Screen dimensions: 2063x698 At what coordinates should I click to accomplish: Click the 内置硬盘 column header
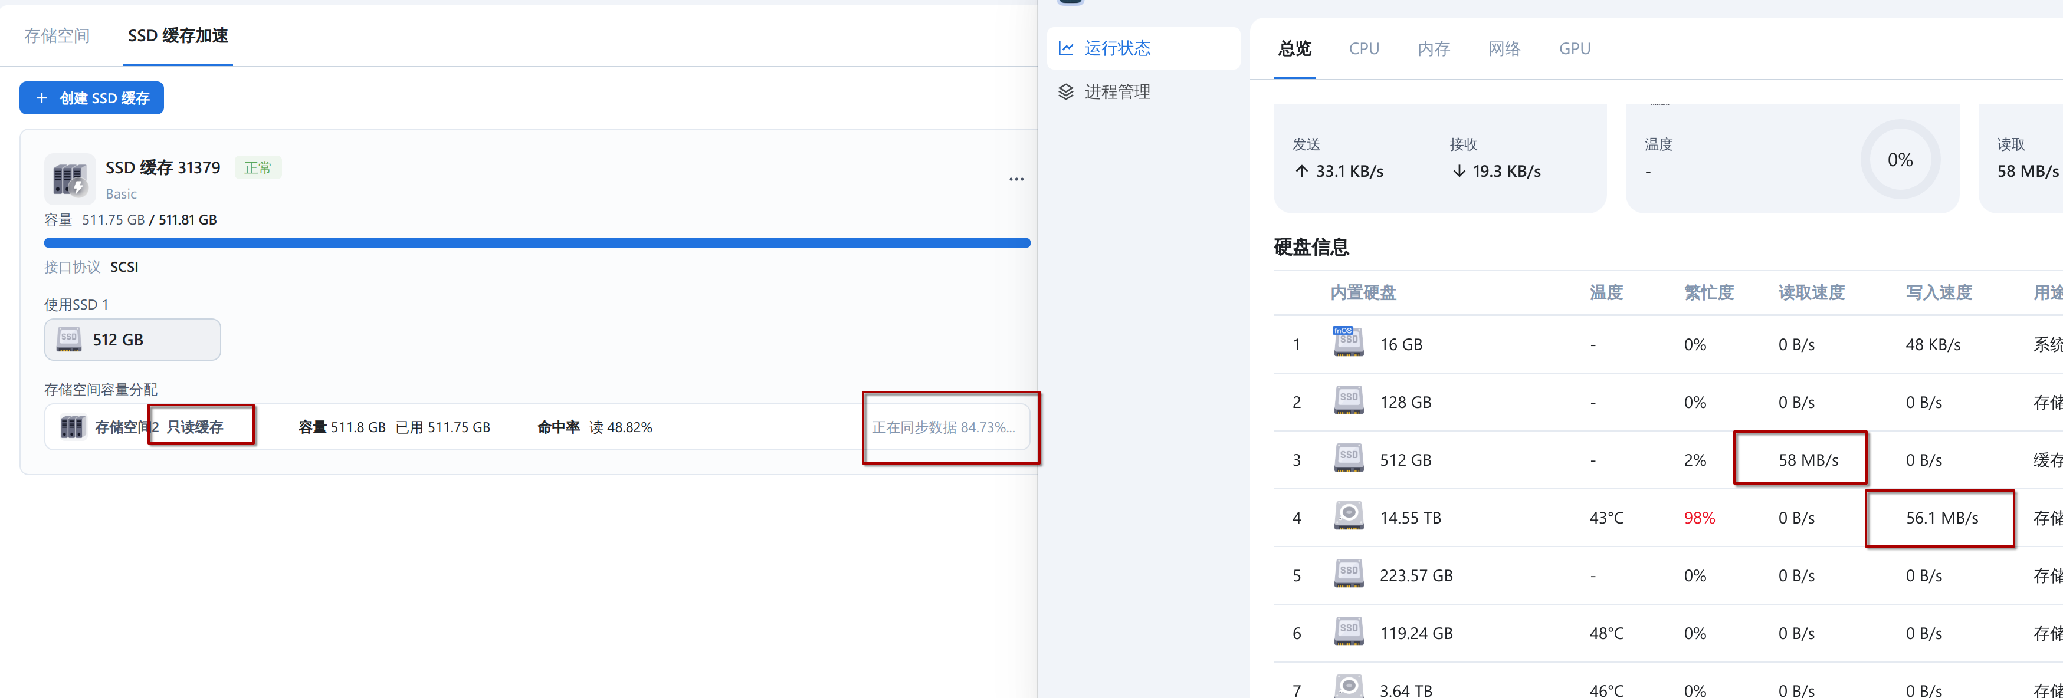(1363, 293)
